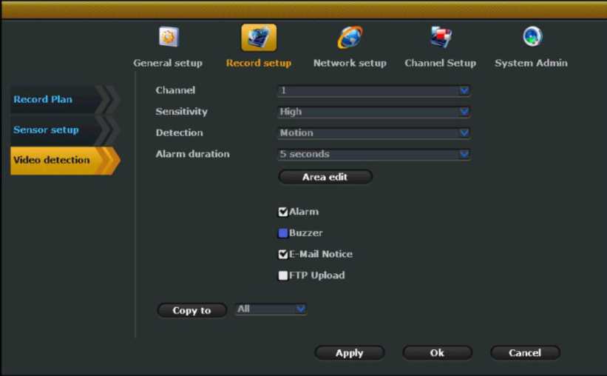Click the General setup gear icon

pos(169,37)
